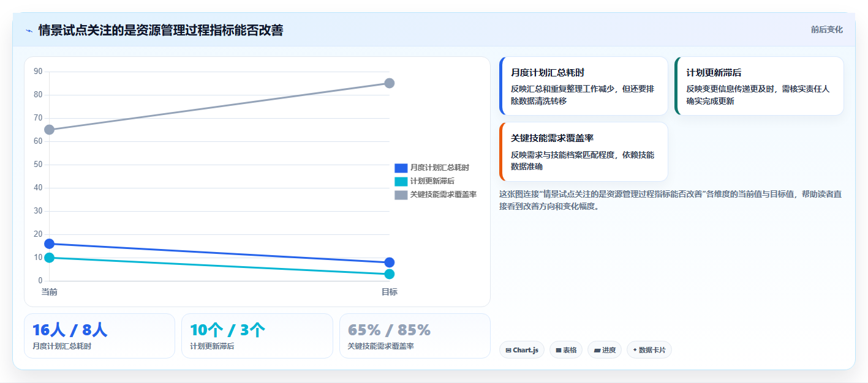Open the 计划更新滞后 description card
This screenshot has width=868, height=383.
[759, 86]
